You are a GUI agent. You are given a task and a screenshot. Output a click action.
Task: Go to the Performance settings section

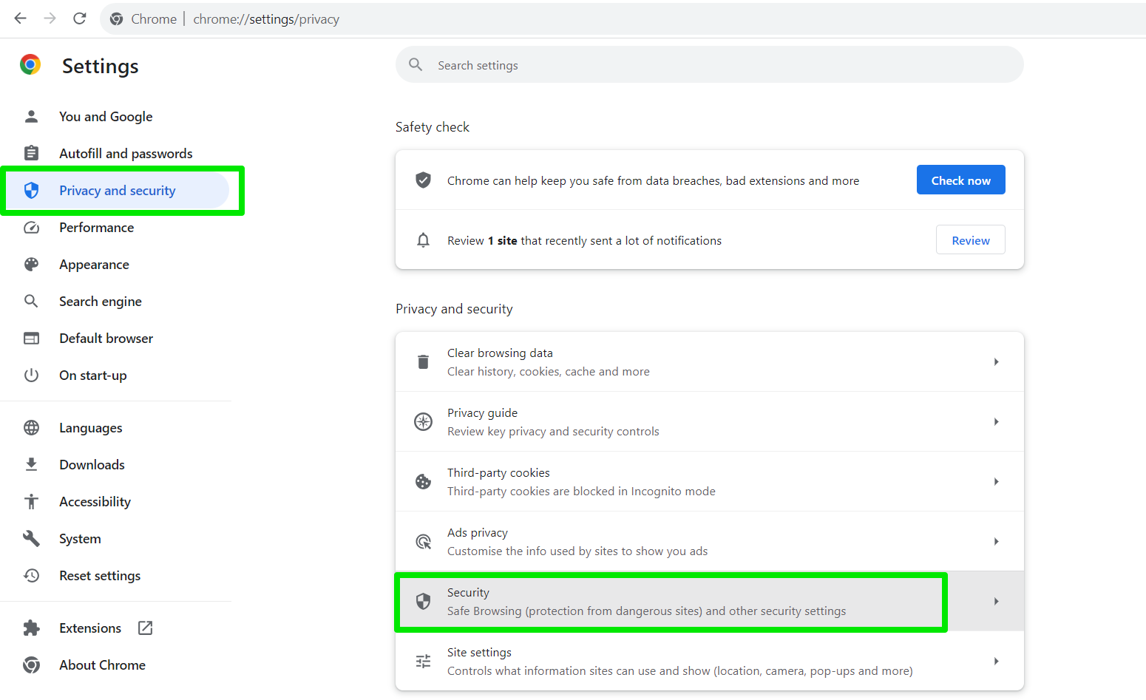[x=96, y=228]
